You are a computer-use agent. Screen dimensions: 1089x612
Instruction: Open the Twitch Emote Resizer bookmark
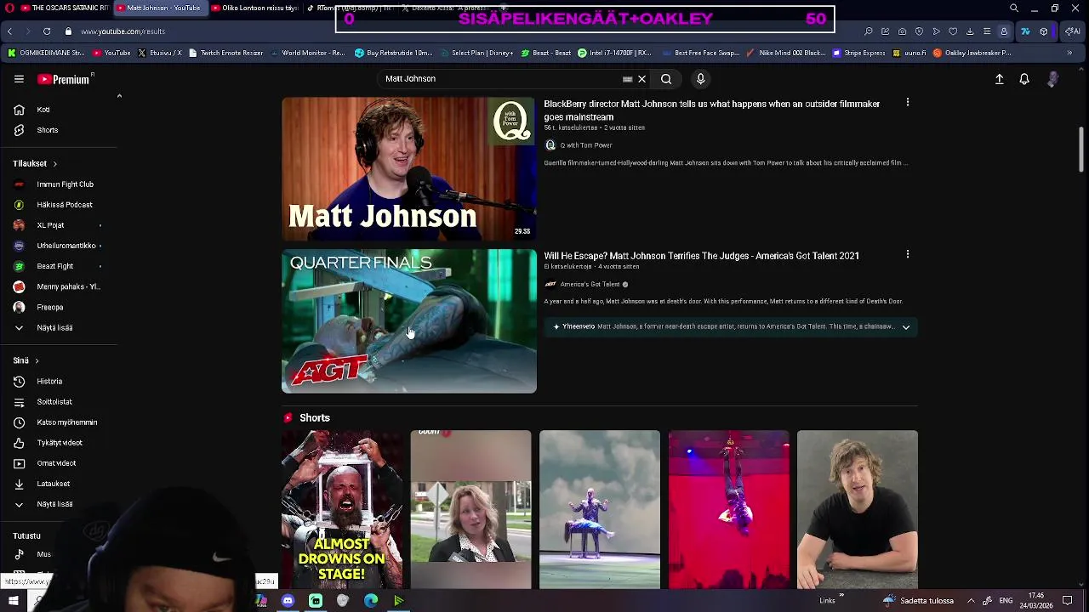tap(225, 53)
